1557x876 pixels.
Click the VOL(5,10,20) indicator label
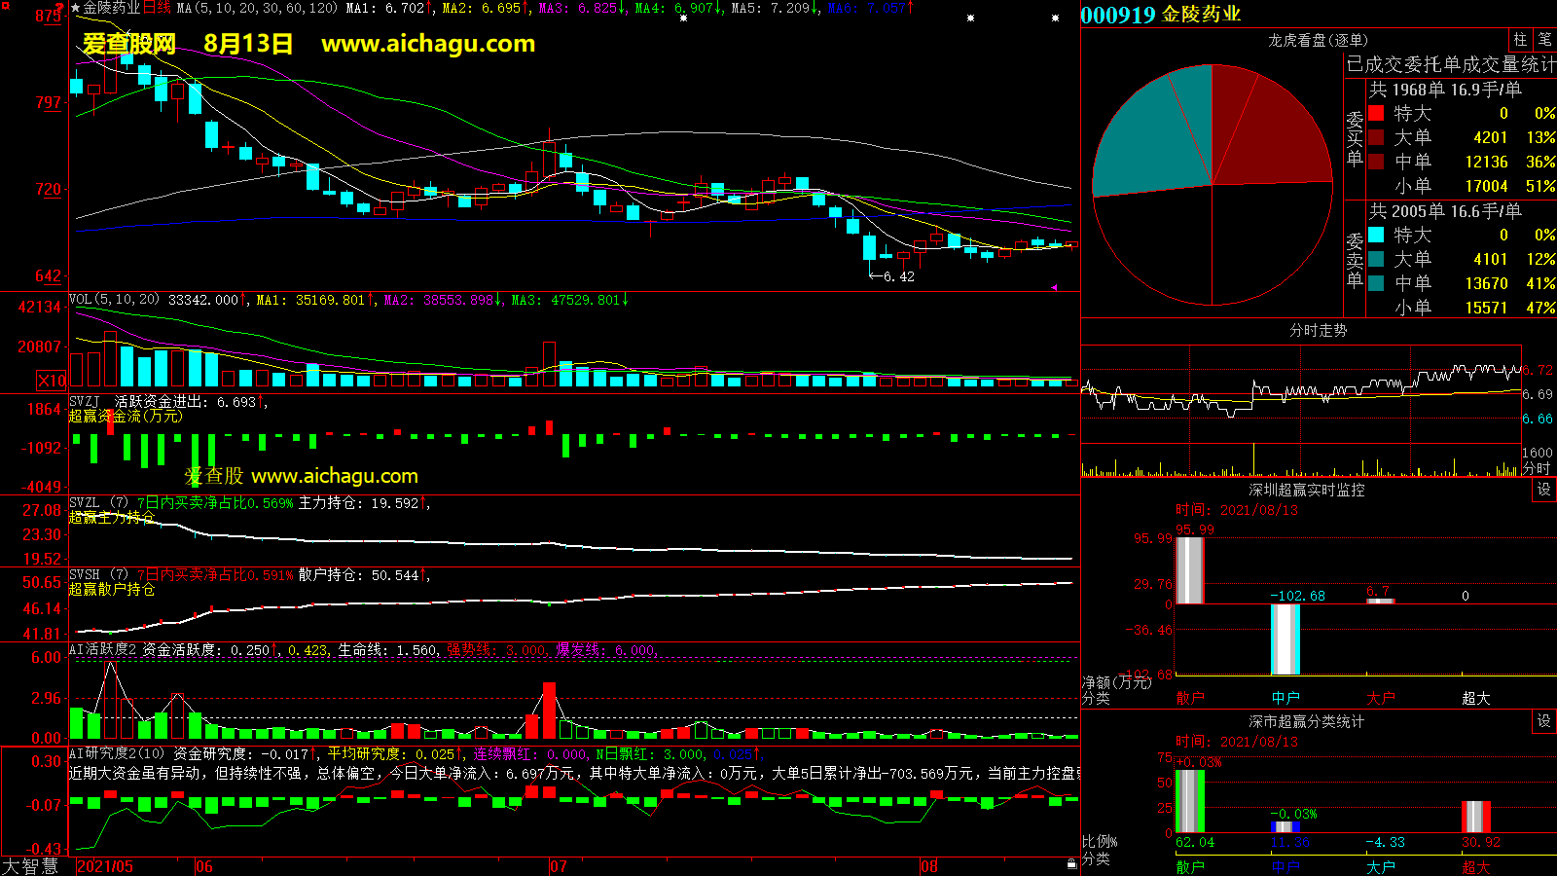point(114,300)
